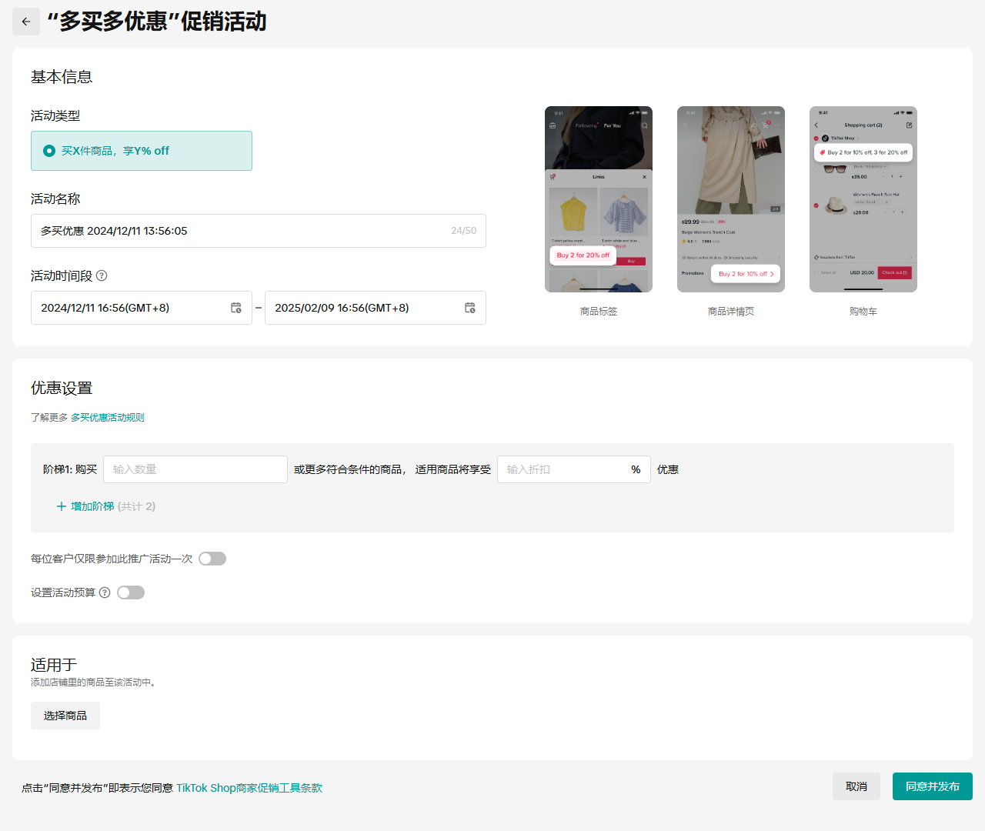Screen dimensions: 985x831
Task: Enable the 设置活动预算 switch
Action: 131,592
